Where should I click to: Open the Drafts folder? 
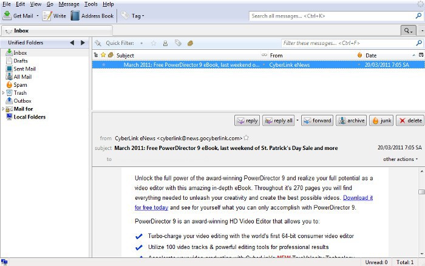click(x=21, y=61)
